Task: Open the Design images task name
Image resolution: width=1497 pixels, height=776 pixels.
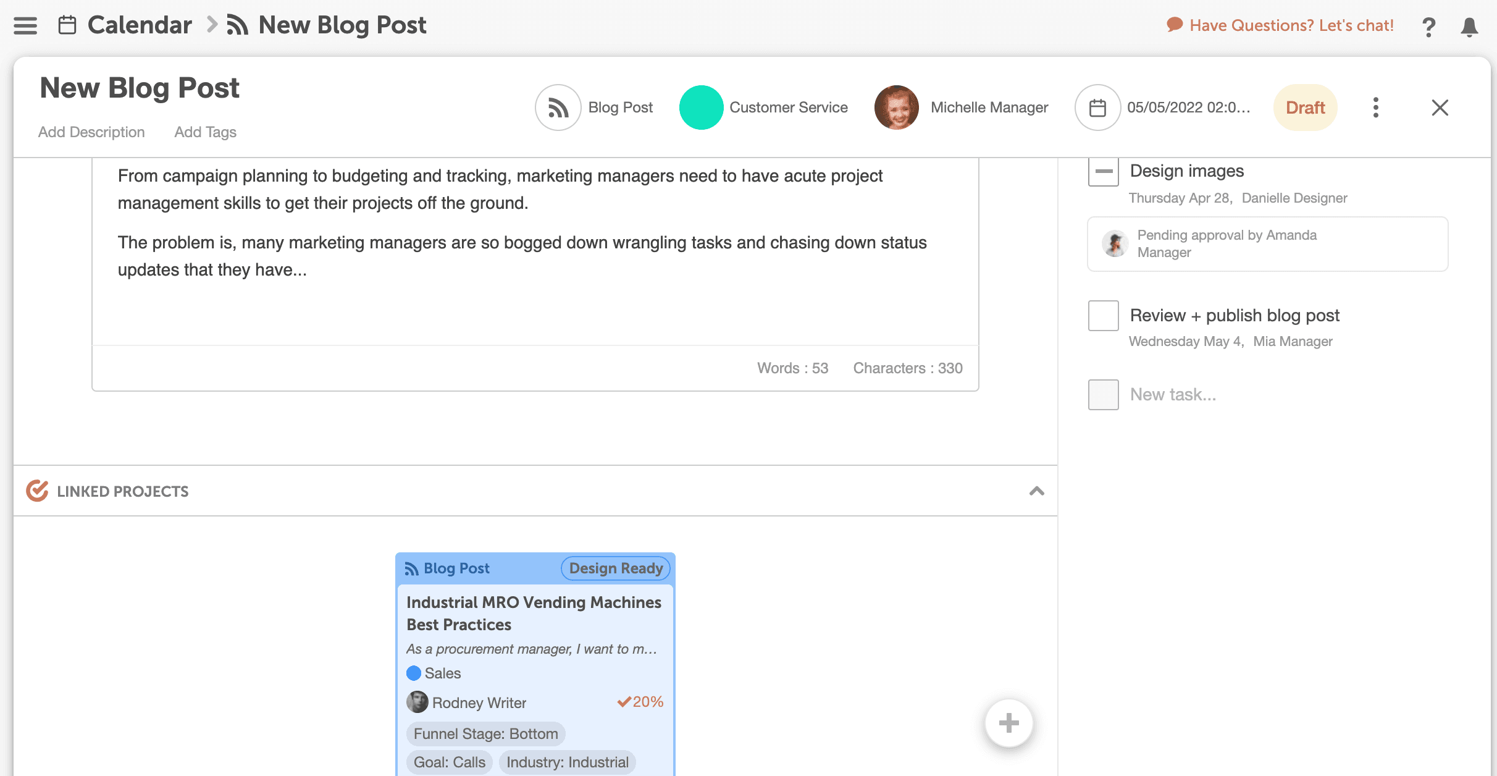Action: click(x=1186, y=171)
